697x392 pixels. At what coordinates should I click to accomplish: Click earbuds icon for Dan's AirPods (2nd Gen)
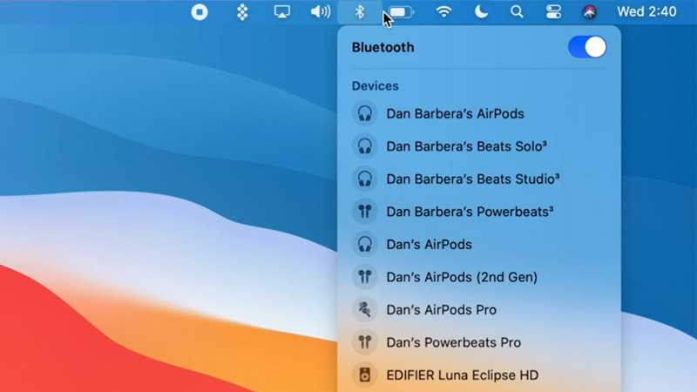[365, 276]
